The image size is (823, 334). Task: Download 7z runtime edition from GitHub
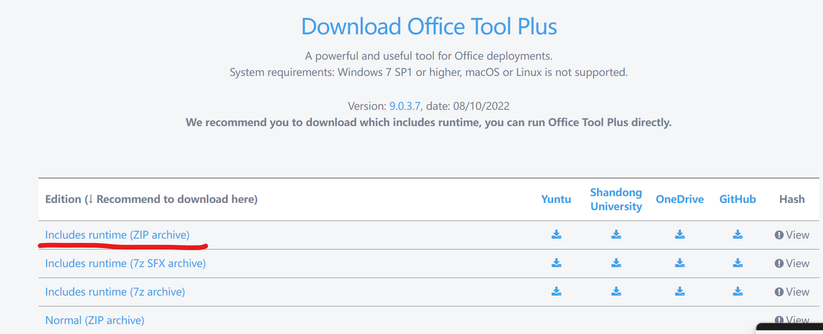737,292
